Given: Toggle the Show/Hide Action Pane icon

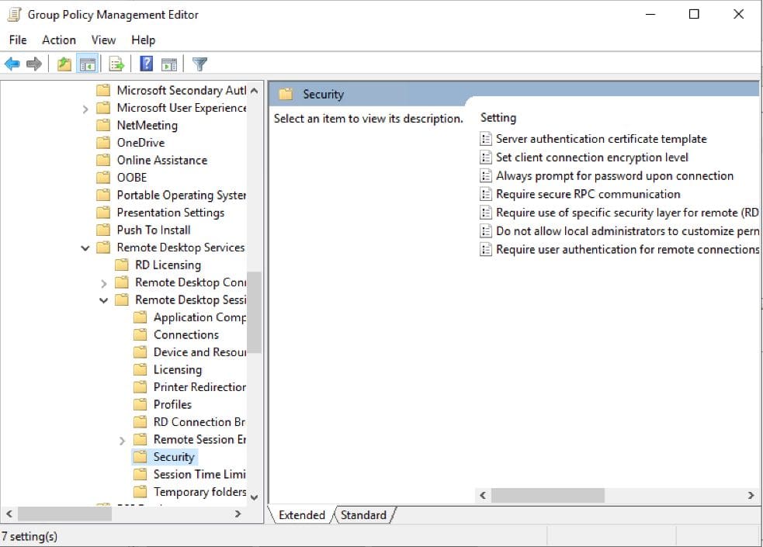Looking at the screenshot, I should [x=169, y=64].
